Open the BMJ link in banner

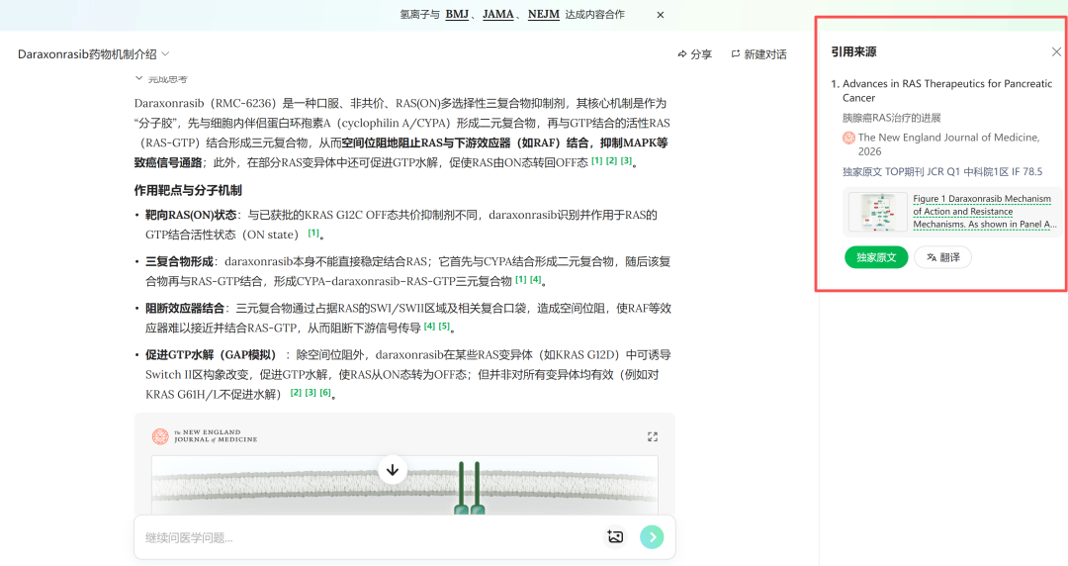click(x=457, y=14)
